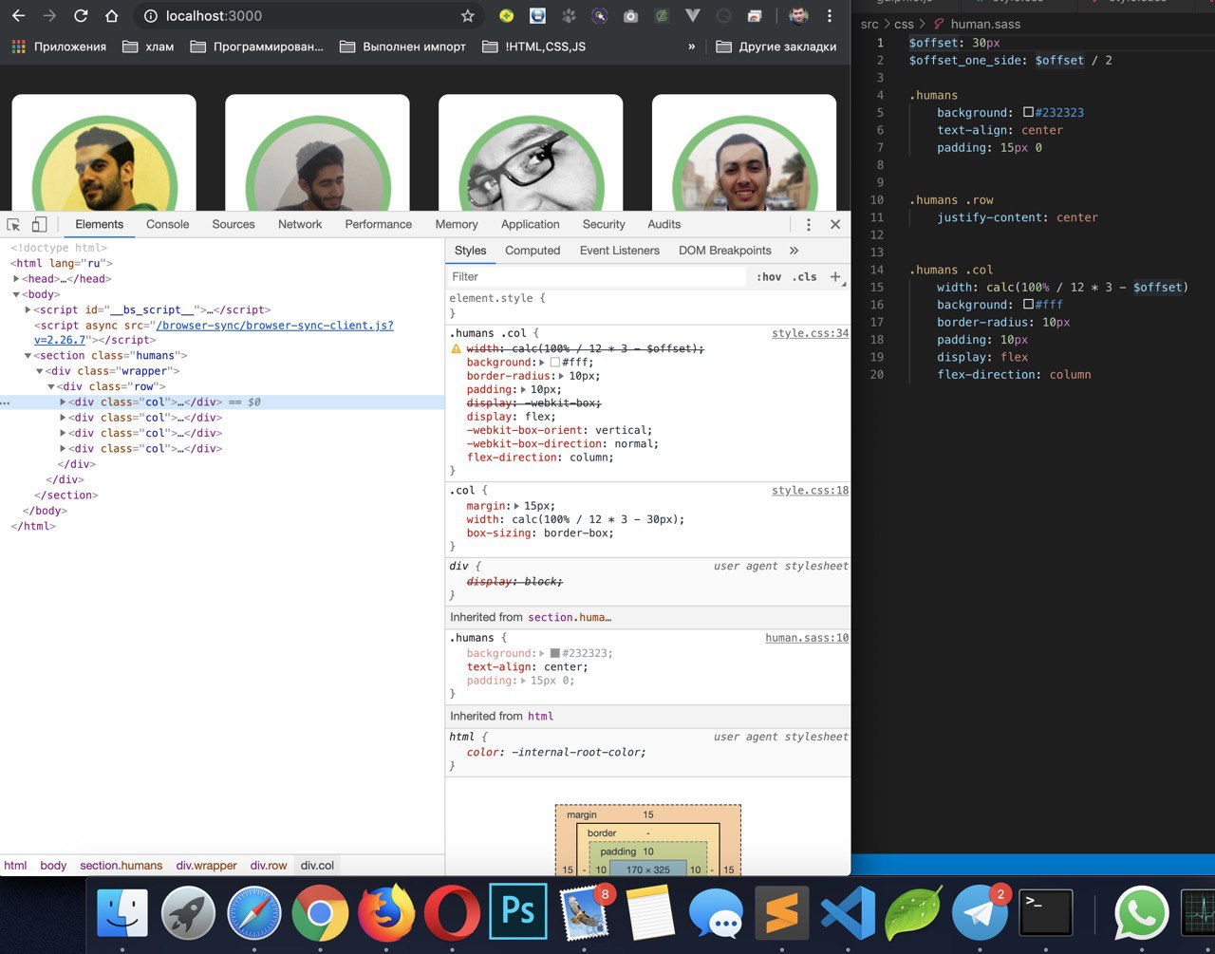Open the Event Listeners tab
This screenshot has width=1215, height=954.
[x=620, y=251]
